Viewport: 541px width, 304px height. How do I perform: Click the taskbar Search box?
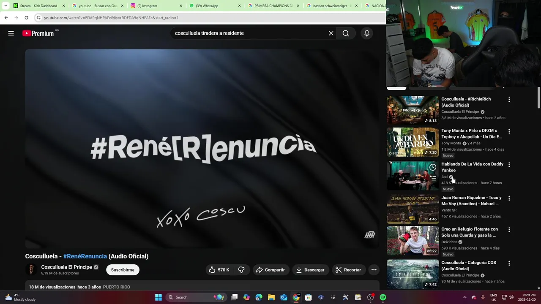(x=196, y=297)
